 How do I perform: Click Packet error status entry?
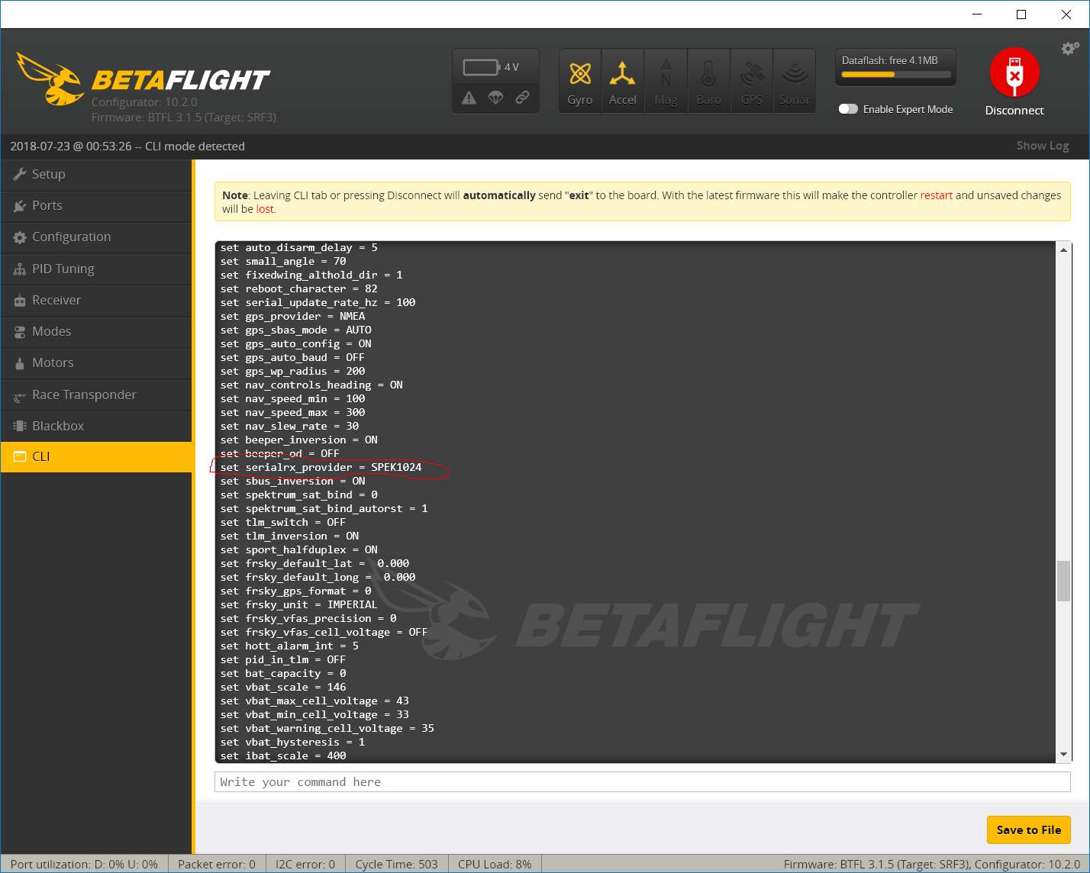(x=217, y=864)
